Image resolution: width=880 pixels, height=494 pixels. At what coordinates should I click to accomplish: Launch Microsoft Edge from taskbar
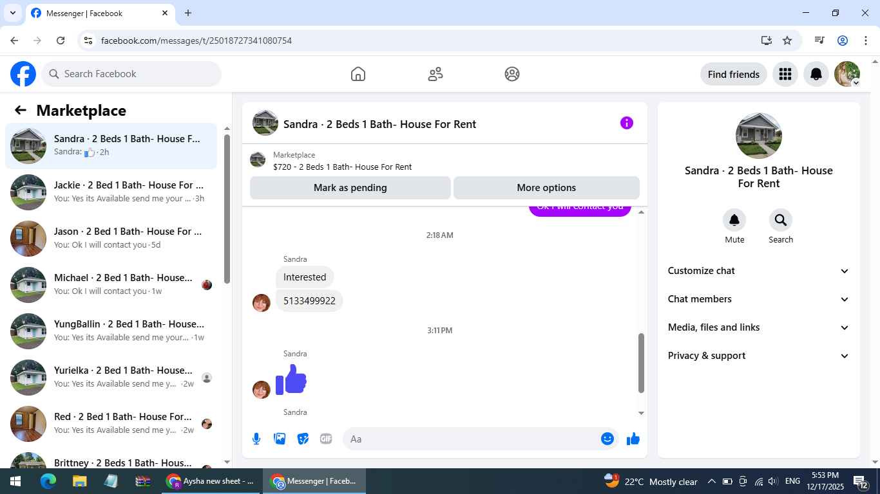point(48,481)
